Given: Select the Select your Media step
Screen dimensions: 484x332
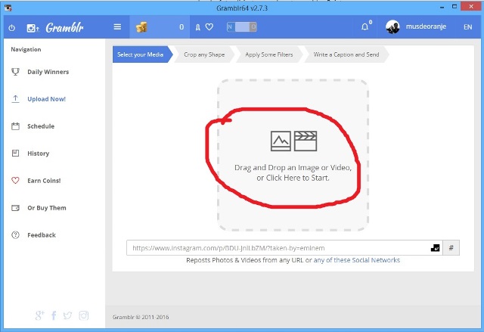Looking at the screenshot, I should click(141, 54).
